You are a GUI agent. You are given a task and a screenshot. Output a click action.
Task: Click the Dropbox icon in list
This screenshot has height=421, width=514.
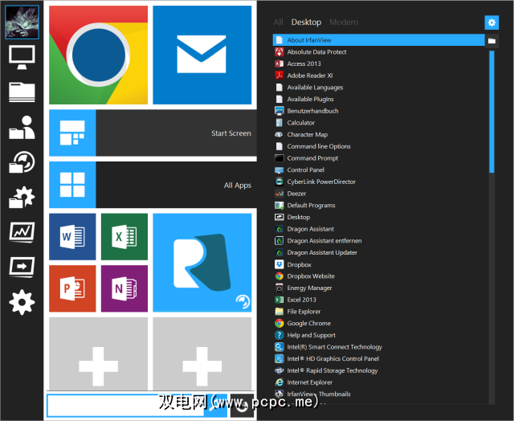(x=279, y=264)
